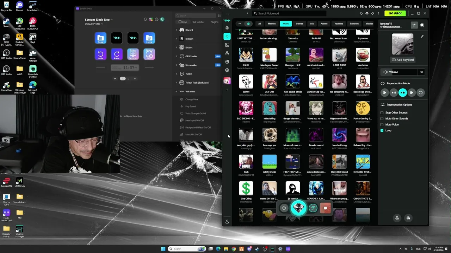Open the Voicemod settings gear in sidebar

click(227, 70)
